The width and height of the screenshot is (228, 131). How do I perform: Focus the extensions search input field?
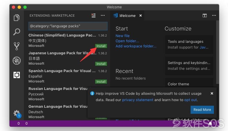click(68, 26)
